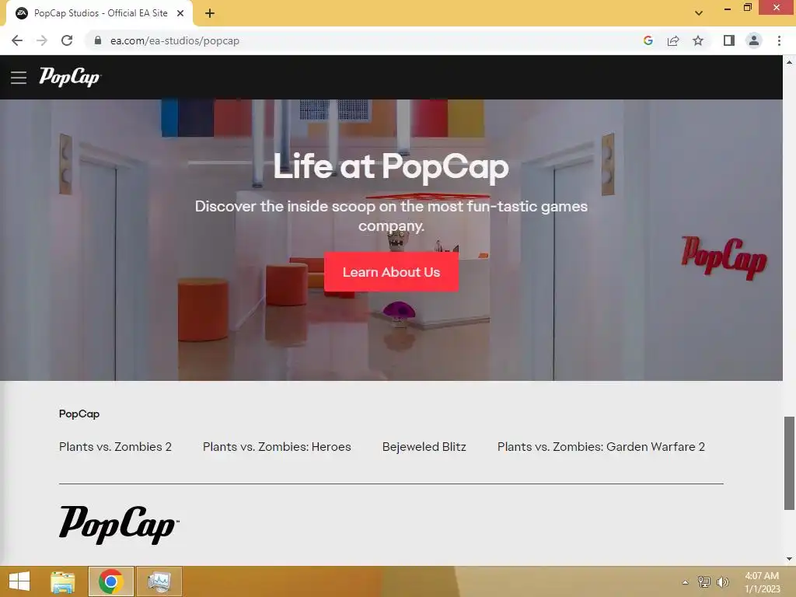This screenshot has height=597, width=796.
Task: Share this page using the share icon
Action: click(x=673, y=40)
